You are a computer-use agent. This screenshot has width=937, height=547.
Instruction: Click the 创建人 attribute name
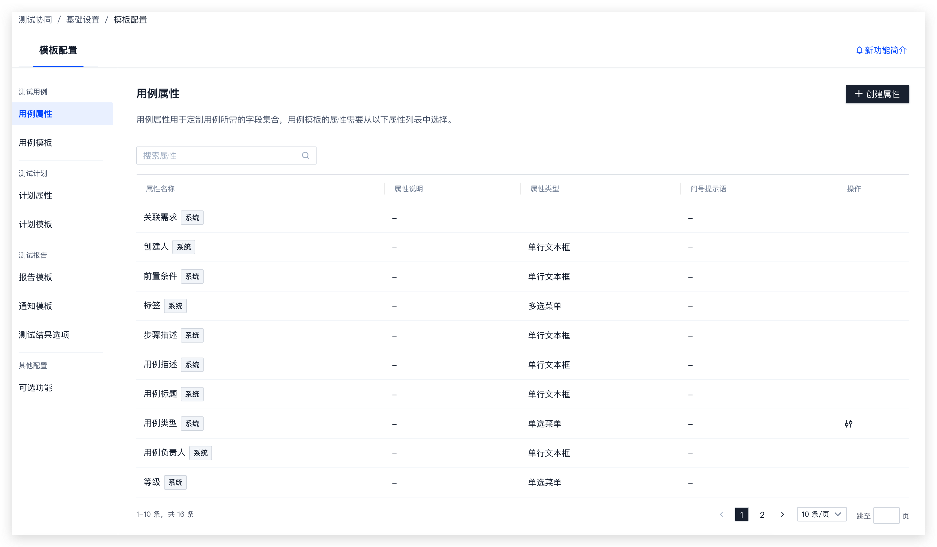(156, 247)
